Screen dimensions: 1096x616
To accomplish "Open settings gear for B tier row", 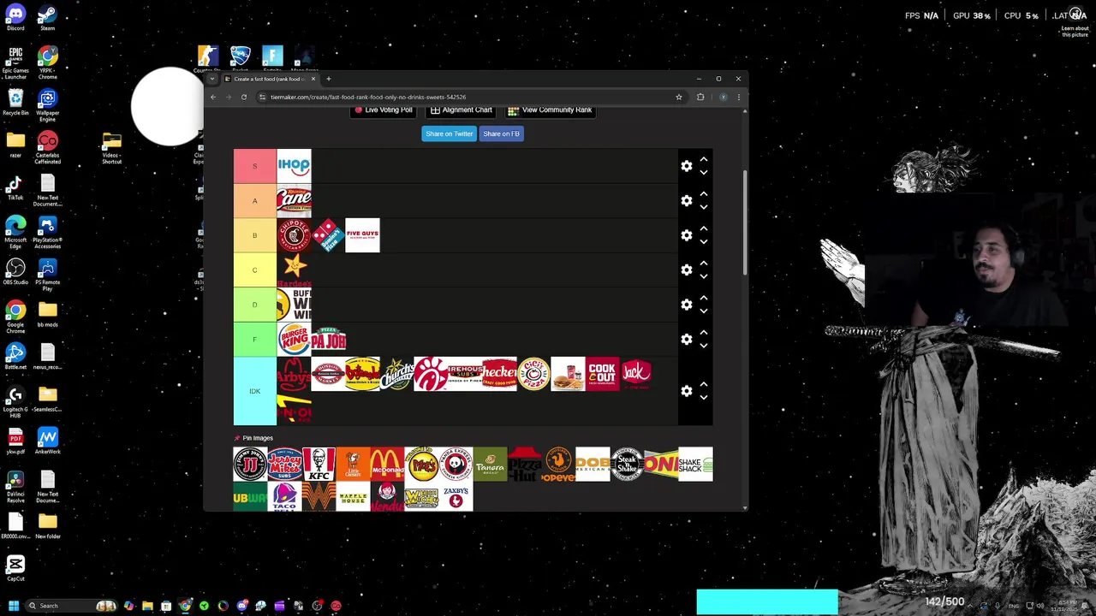I will coord(686,235).
